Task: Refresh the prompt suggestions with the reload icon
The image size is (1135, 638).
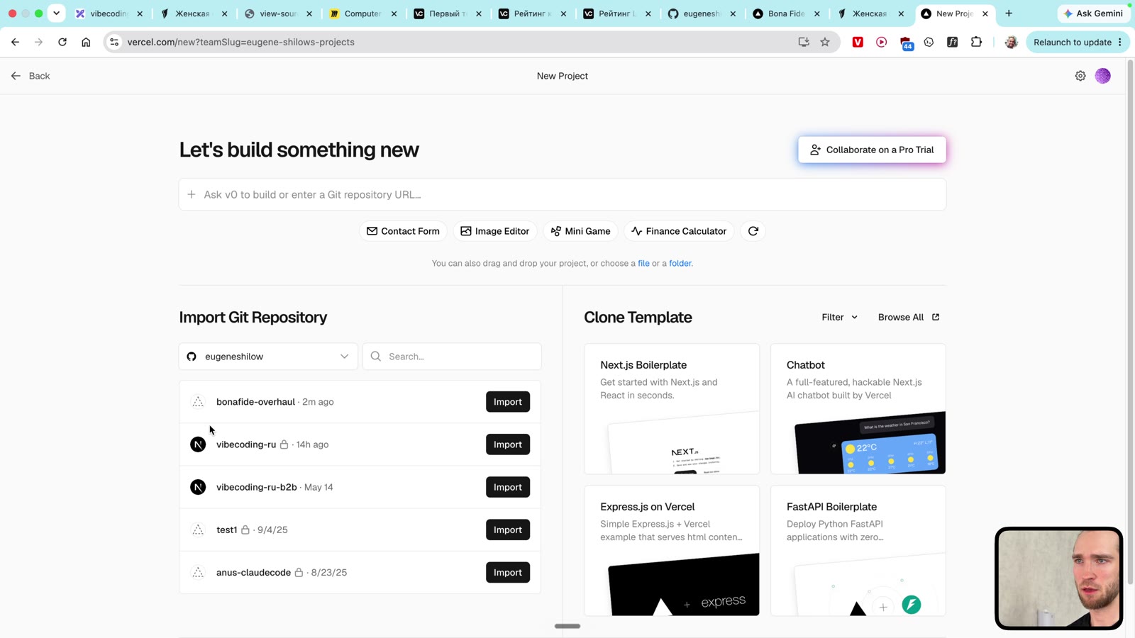Action: tap(753, 231)
